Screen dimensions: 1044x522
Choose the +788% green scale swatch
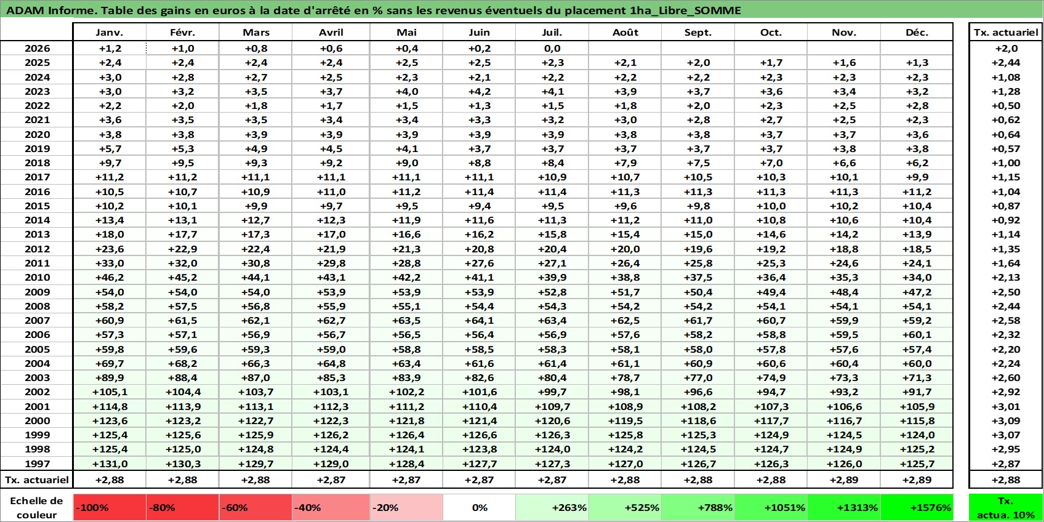(698, 507)
